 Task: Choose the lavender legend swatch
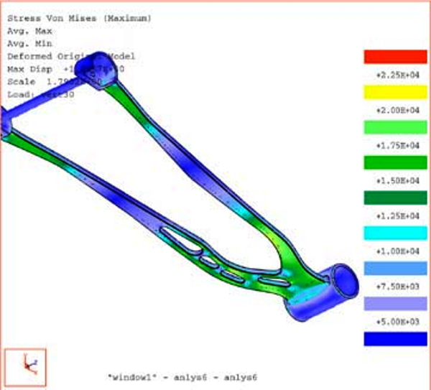(395, 303)
